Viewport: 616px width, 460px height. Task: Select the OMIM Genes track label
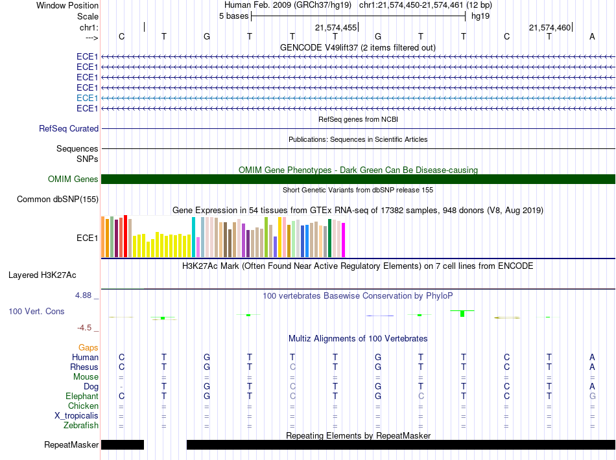click(x=73, y=179)
